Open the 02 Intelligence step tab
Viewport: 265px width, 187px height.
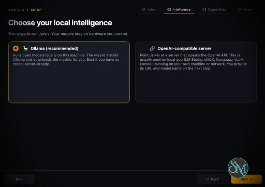pos(179,10)
